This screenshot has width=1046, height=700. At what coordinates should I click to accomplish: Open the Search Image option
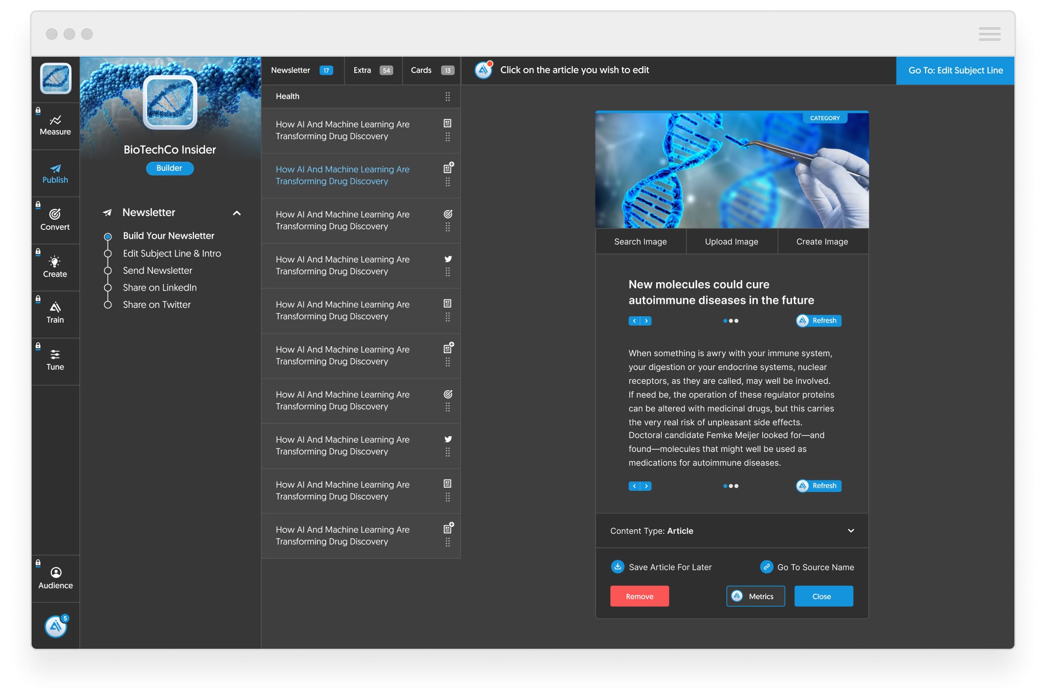coord(640,242)
